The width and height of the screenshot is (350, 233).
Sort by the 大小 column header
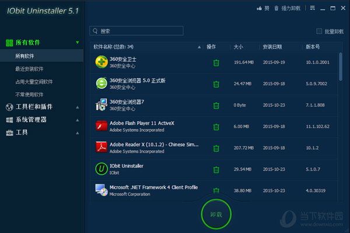(x=239, y=47)
